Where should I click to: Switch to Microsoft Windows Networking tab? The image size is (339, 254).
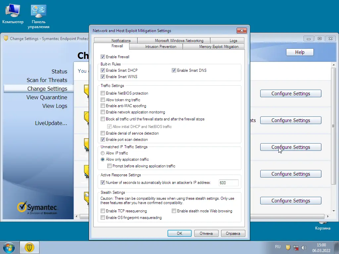[174, 41]
